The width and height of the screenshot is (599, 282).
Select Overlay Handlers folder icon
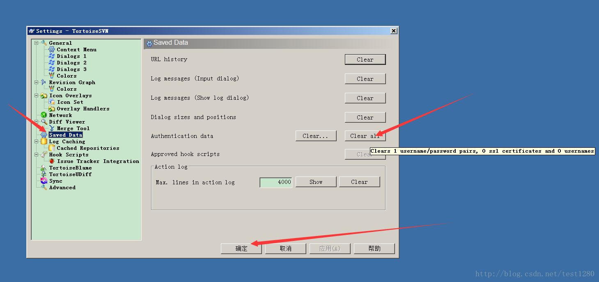(x=52, y=108)
